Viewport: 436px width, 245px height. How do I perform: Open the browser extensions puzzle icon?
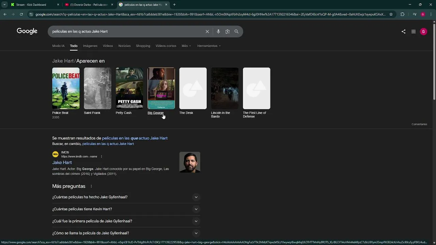tap(402, 14)
